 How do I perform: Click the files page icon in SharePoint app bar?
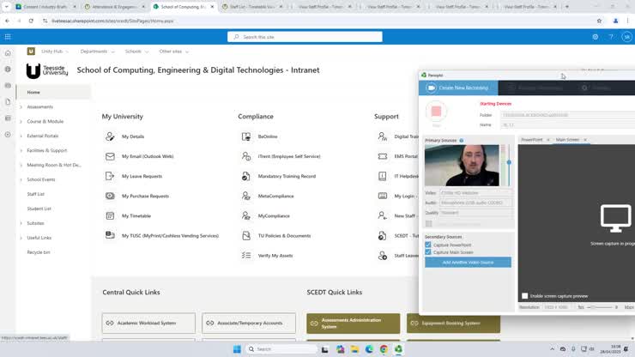[x=8, y=102]
